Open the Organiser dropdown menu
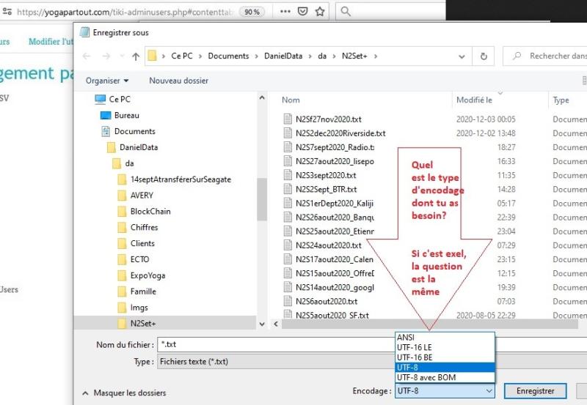This screenshot has height=405, width=587. (x=107, y=81)
